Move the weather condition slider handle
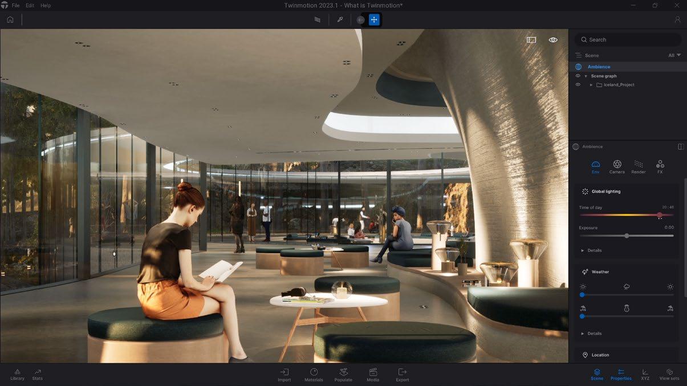 (x=582, y=295)
